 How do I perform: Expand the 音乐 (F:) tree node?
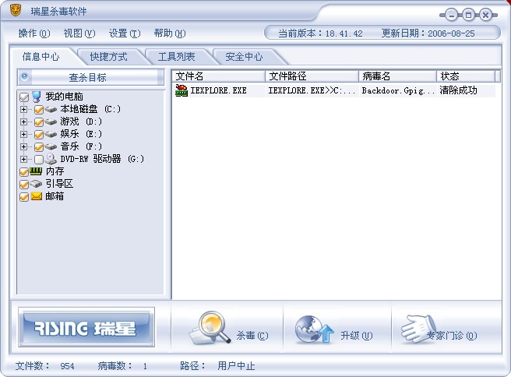tap(23, 146)
